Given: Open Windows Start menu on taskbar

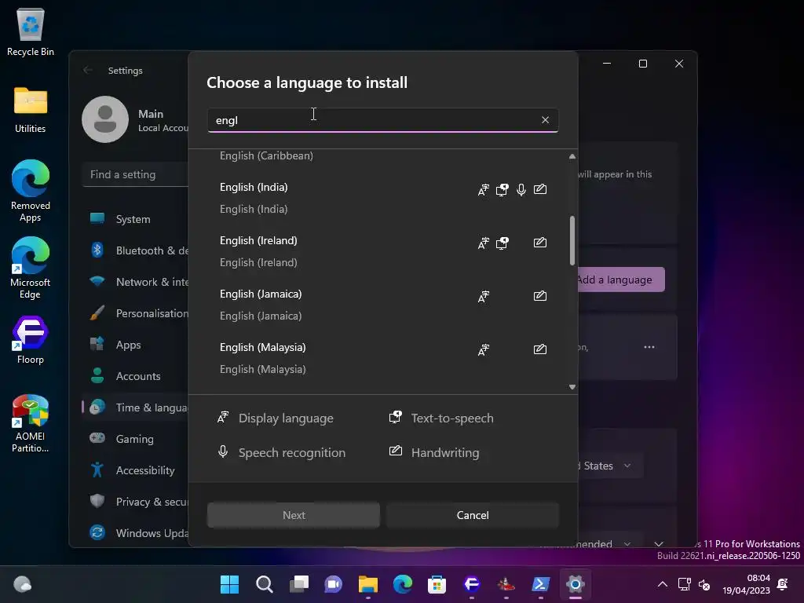Looking at the screenshot, I should [229, 584].
